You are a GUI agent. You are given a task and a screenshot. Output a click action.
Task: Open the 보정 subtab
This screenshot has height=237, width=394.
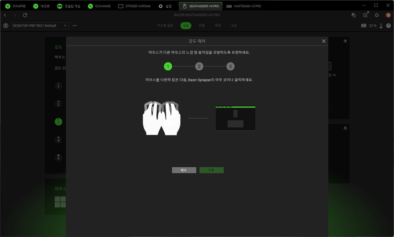point(218,25)
